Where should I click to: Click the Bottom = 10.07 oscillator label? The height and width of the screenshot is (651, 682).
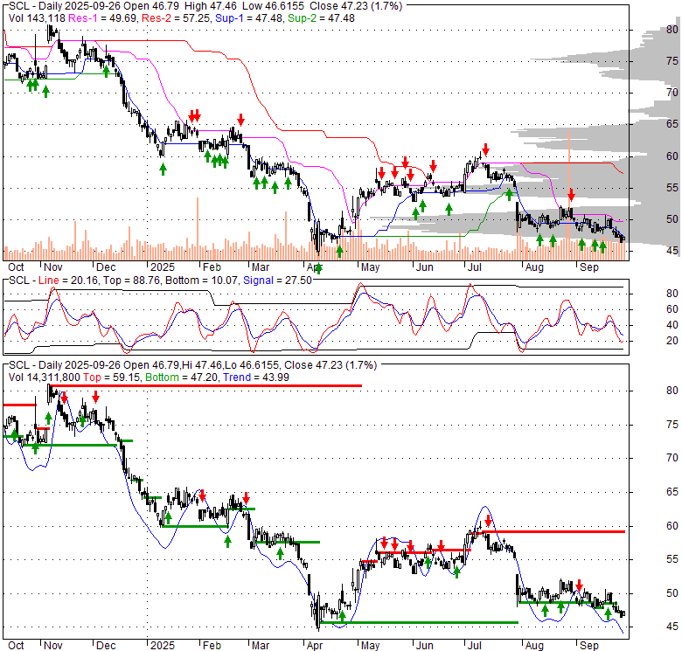(x=201, y=280)
